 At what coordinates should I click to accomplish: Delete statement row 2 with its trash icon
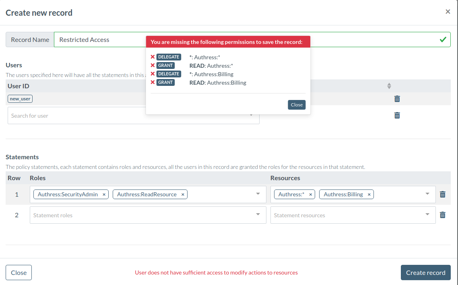(442, 215)
